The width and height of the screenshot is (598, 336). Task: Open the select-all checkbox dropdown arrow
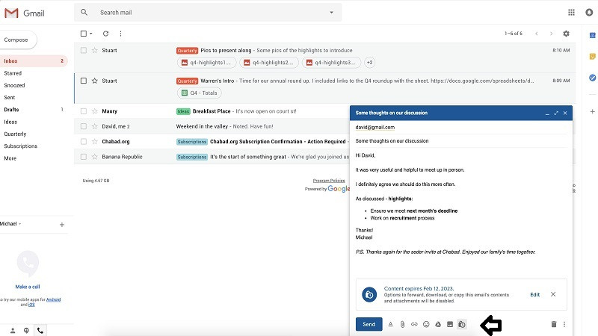(x=90, y=34)
